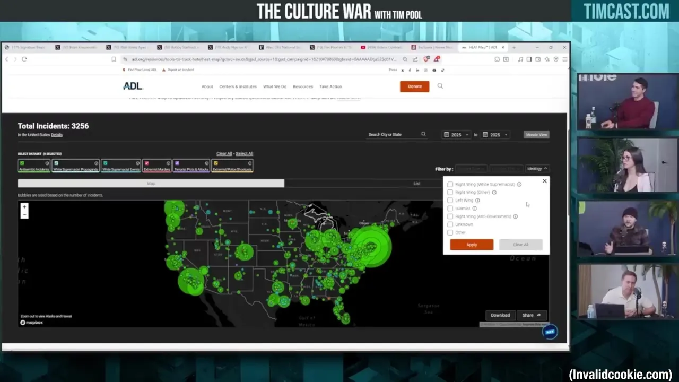Click info icon on Extremist/Police Shootouts card
The image size is (679, 382).
[250, 163]
